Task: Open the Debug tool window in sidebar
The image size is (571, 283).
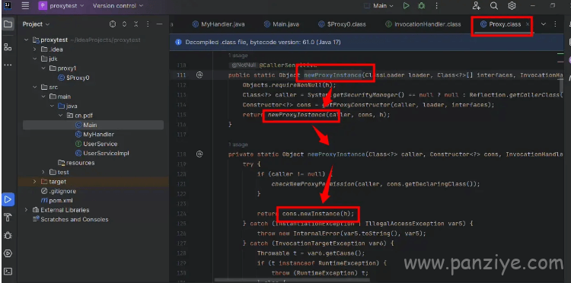Action: tap(8, 235)
